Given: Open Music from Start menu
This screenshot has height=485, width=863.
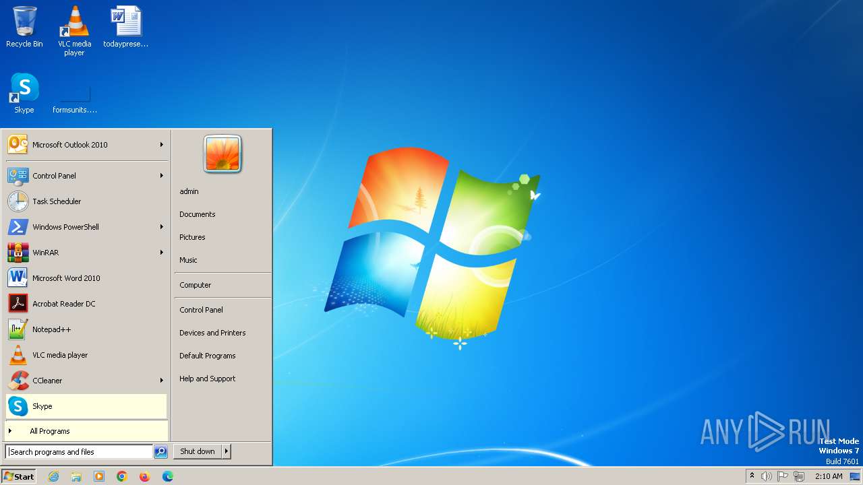Looking at the screenshot, I should click(x=188, y=260).
